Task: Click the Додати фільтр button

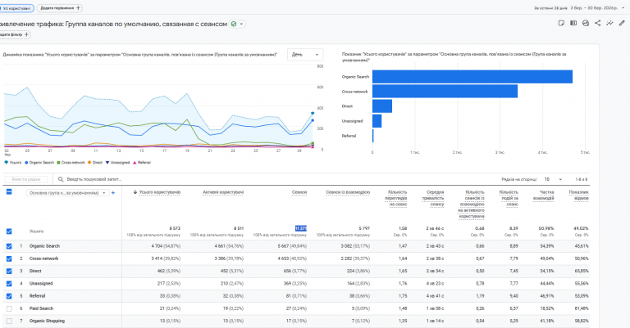Action: [14, 34]
